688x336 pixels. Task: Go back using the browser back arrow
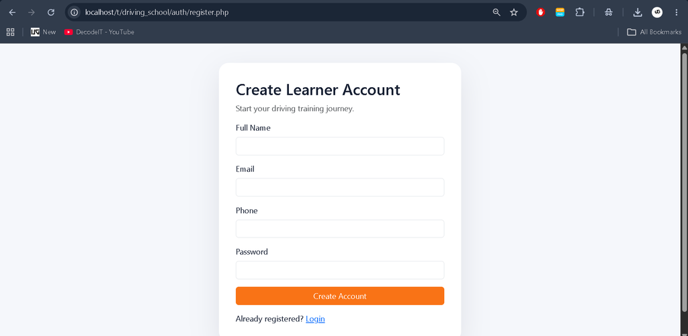tap(12, 12)
